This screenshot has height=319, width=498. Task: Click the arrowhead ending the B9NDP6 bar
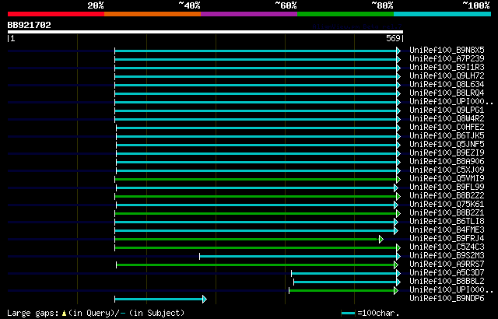point(205,299)
